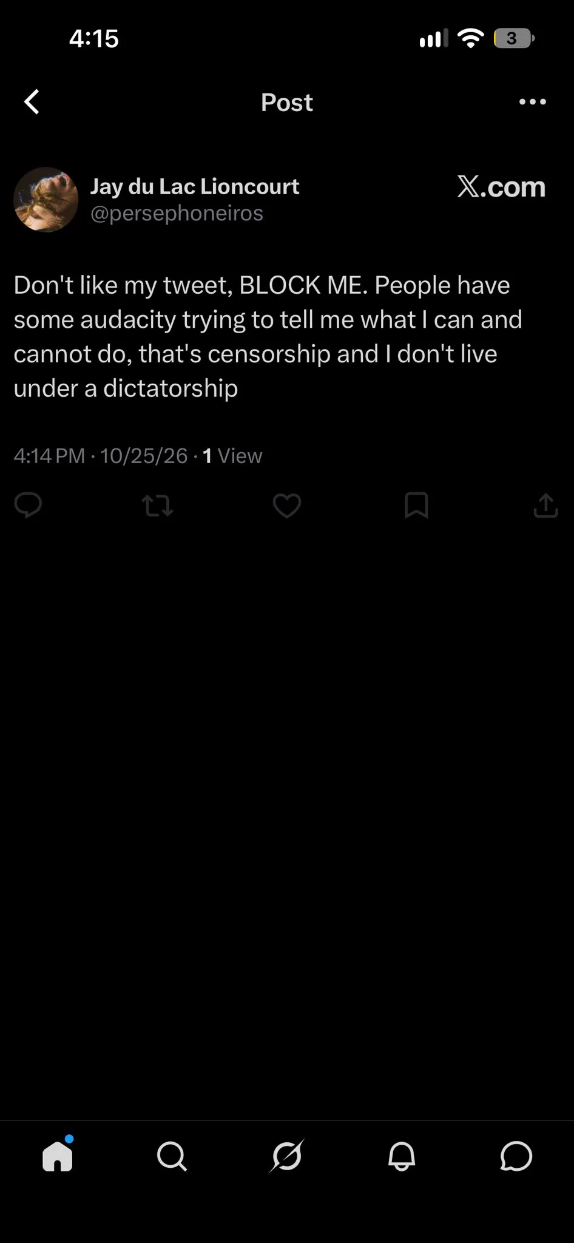This screenshot has width=574, height=1243.
Task: Open Notifications bell tab
Action: (401, 1156)
